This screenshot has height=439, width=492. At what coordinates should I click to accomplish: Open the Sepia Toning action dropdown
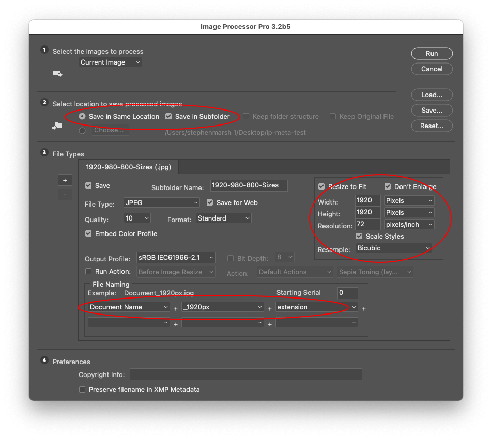click(x=375, y=272)
